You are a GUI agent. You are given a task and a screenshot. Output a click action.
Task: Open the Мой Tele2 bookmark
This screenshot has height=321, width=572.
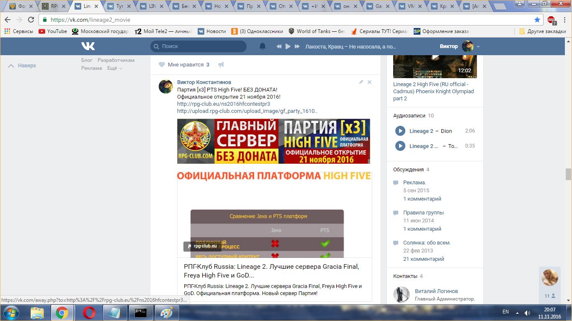[164, 31]
